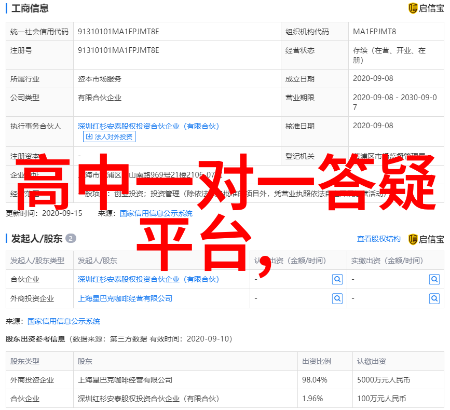Click 认缴出资 search icon in 合伙企业 row

(x=337, y=279)
